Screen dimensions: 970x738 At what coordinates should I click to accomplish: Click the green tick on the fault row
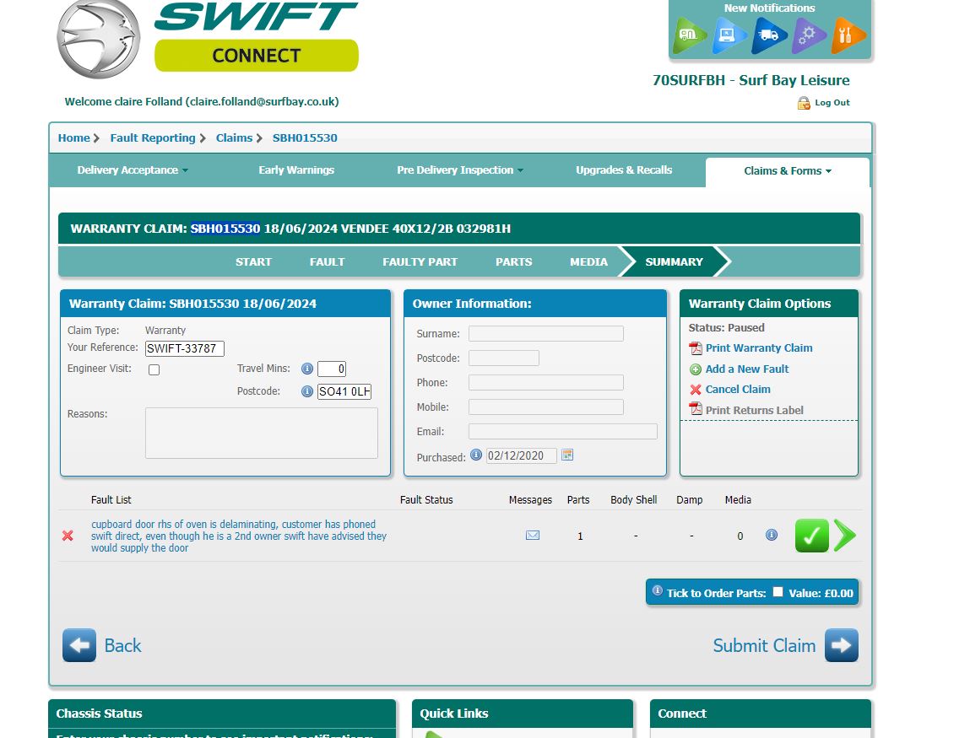[811, 536]
